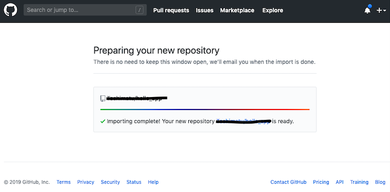Open Contact GitHub in the footer
The image size is (390, 192).
(x=289, y=182)
